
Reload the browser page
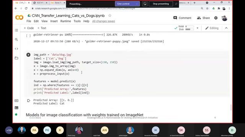[26, 8]
